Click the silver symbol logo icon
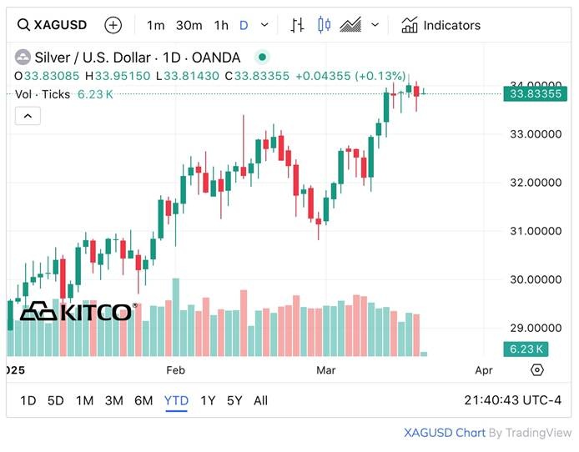 tap(23, 58)
